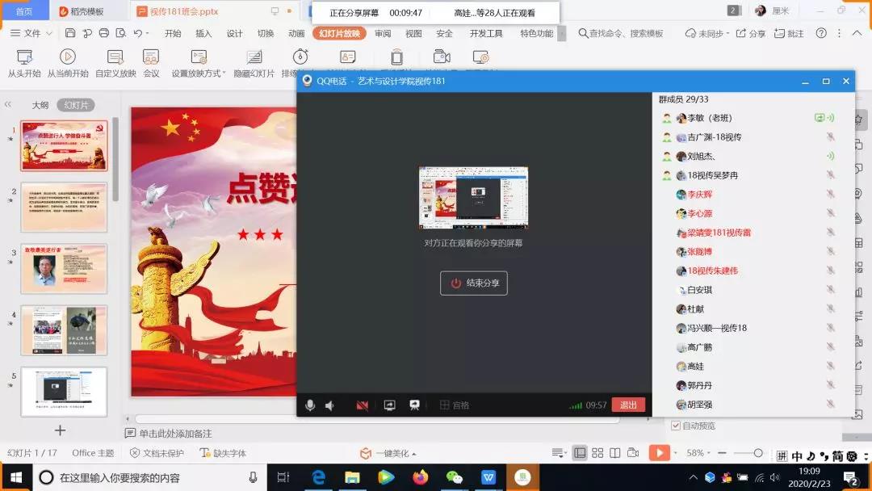
Task: Open the 审阅 ribbon tab
Action: point(383,33)
